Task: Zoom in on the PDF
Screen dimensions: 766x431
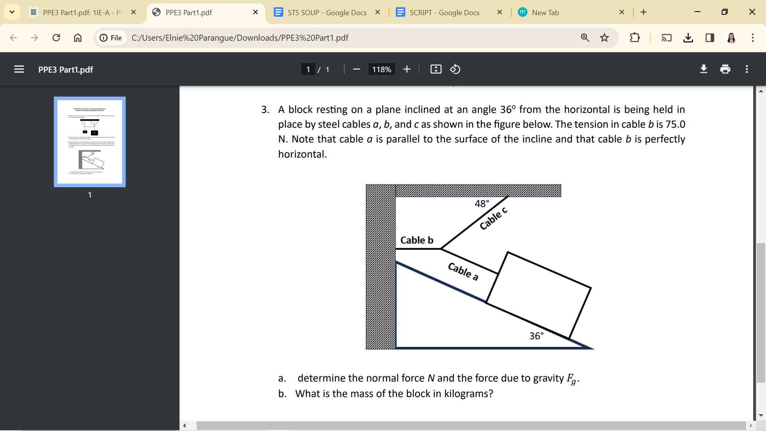Action: [x=407, y=69]
